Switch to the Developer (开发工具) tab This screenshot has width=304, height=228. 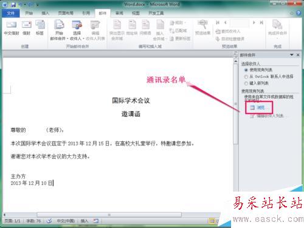[x=156, y=13]
